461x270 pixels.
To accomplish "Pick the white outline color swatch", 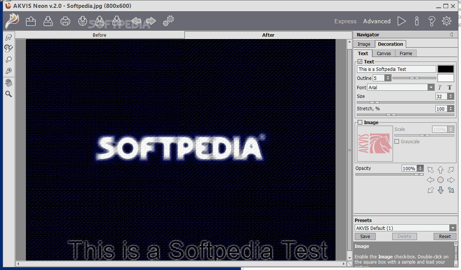I will [x=446, y=78].
